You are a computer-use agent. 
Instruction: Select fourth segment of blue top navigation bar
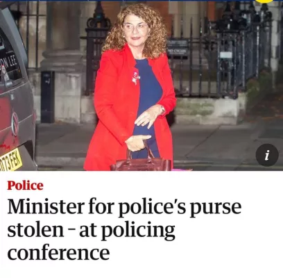click(191, 1)
